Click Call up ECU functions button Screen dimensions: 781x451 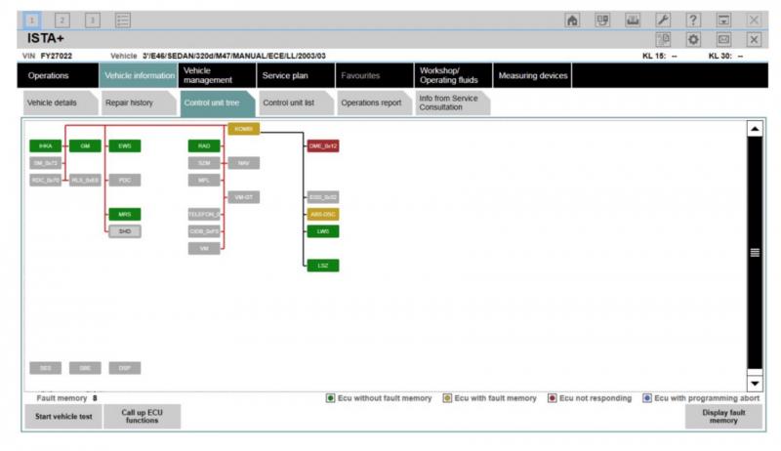point(142,417)
